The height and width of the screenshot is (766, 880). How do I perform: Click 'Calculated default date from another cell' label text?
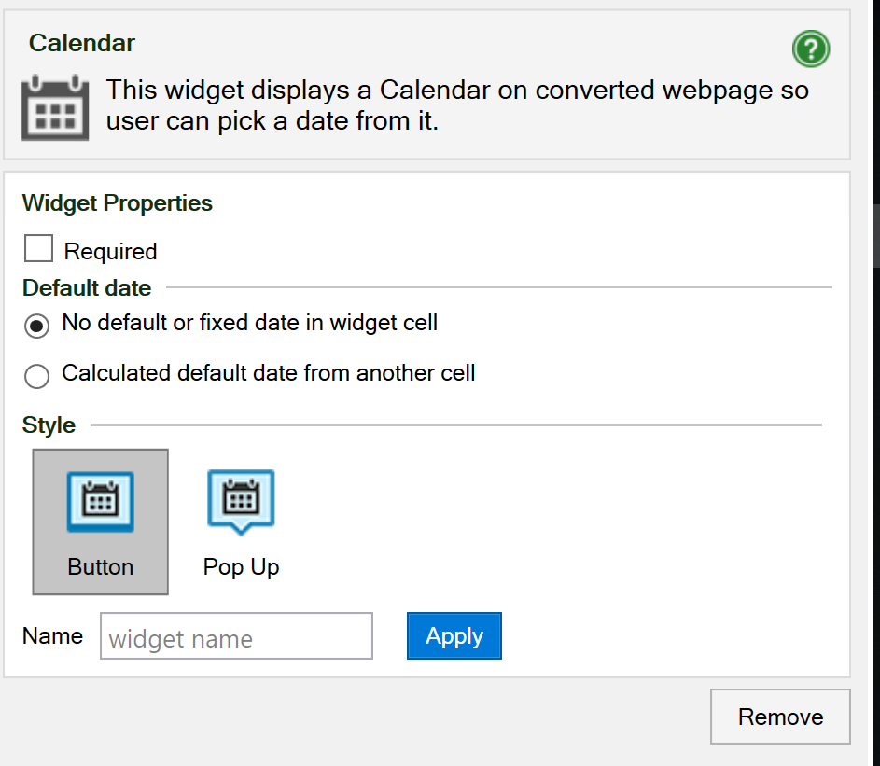268,373
